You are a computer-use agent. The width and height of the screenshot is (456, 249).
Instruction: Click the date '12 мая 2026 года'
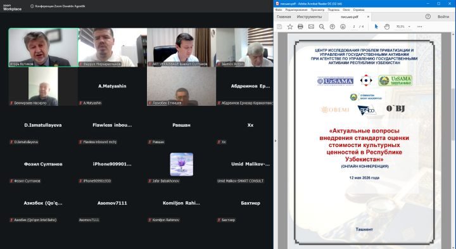(x=364, y=177)
